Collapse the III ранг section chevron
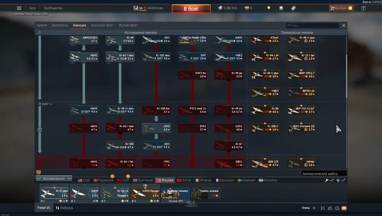The image size is (382, 216). pos(51,104)
